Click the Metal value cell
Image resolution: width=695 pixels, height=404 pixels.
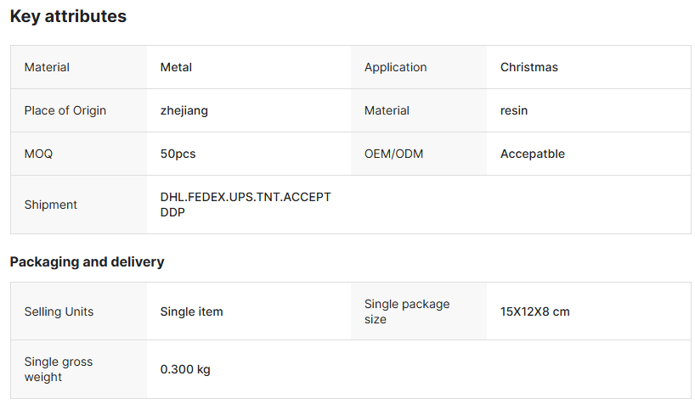tap(177, 67)
